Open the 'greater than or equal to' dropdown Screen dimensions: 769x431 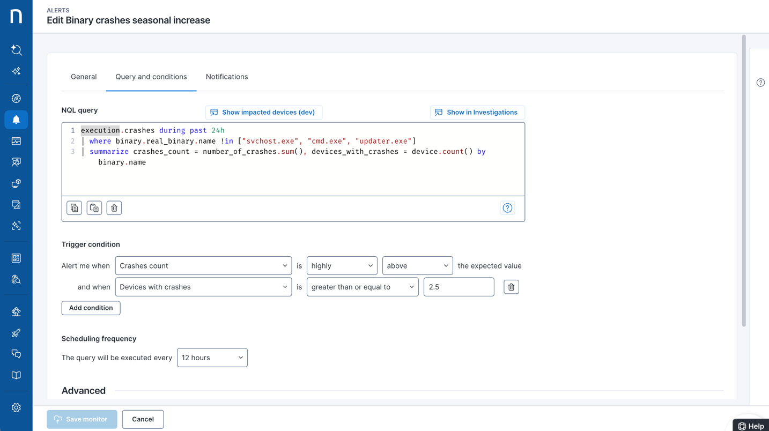pyautogui.click(x=363, y=287)
